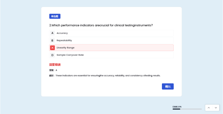The image size is (223, 114).
Task: Click the B letter badge beside Repeatability
Action: point(52,41)
